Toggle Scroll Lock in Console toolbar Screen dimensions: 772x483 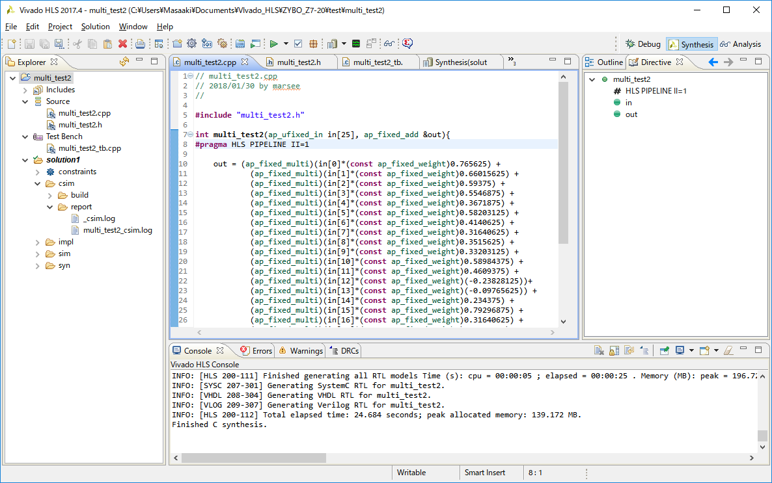tap(614, 350)
